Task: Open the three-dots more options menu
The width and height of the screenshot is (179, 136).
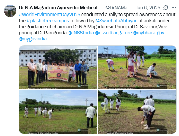Action: point(174,8)
